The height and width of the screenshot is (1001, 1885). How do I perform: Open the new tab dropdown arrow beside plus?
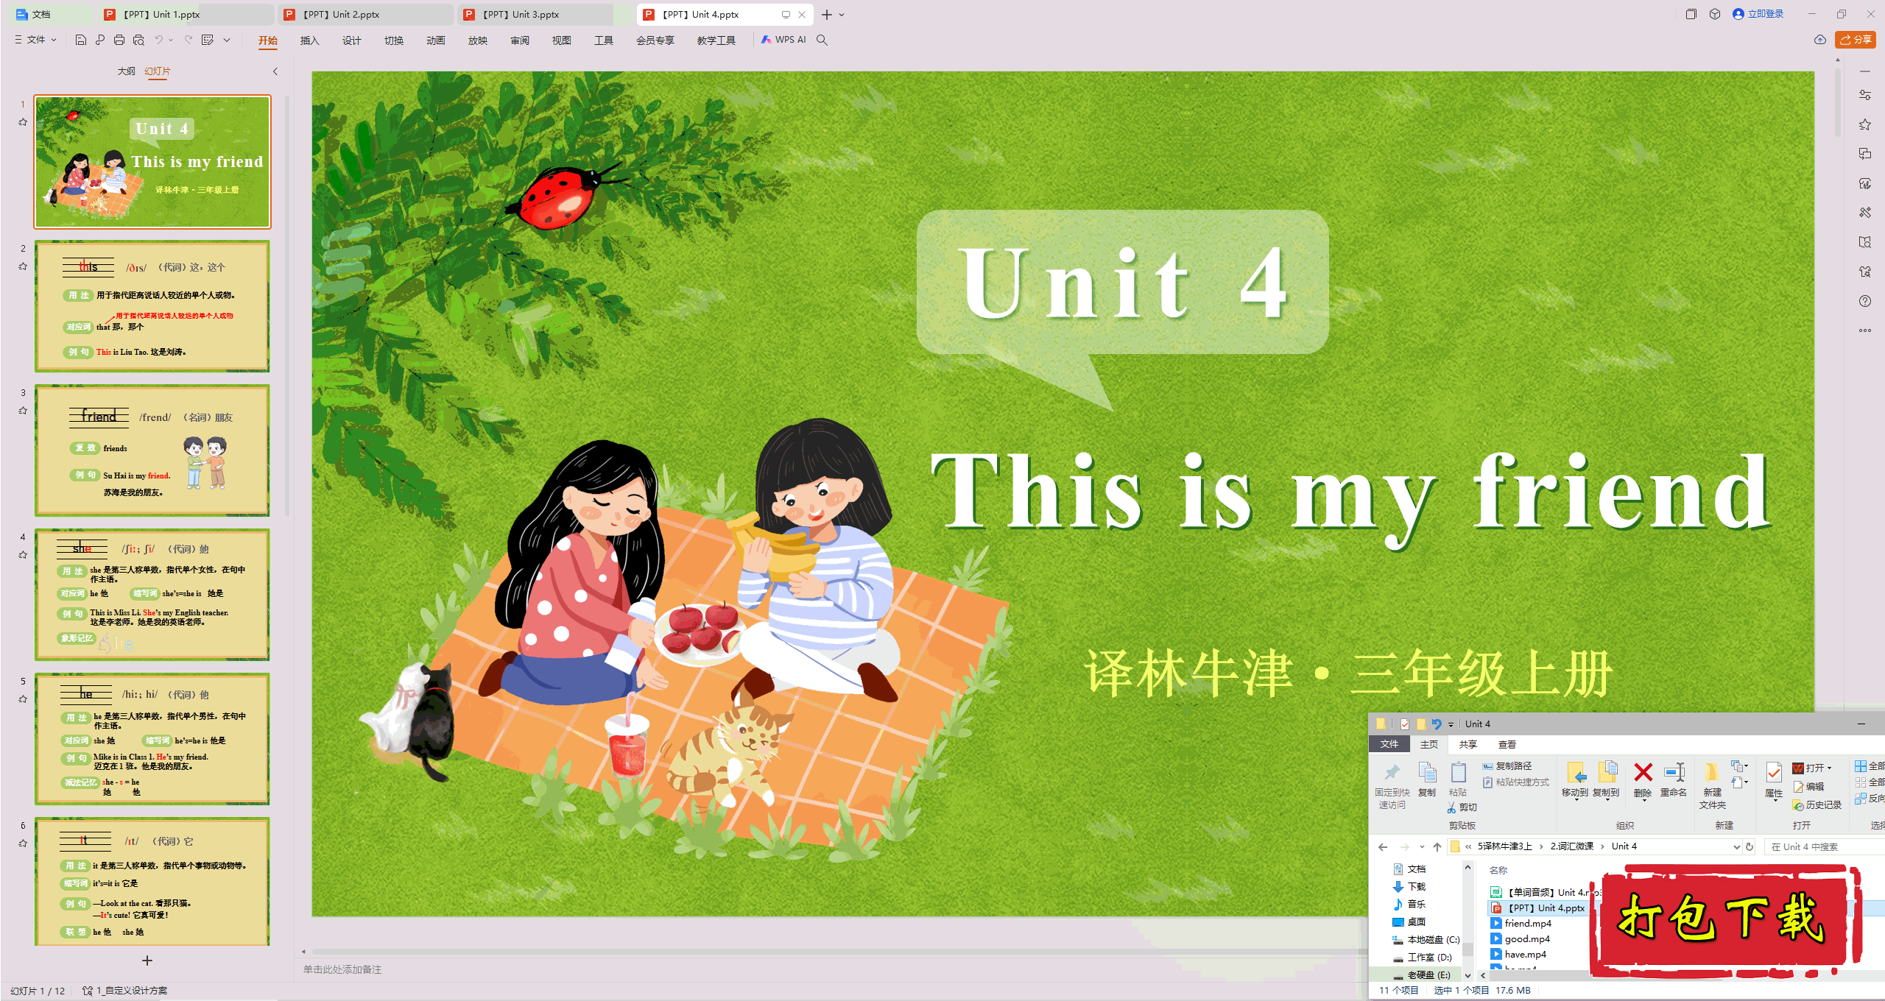[842, 15]
